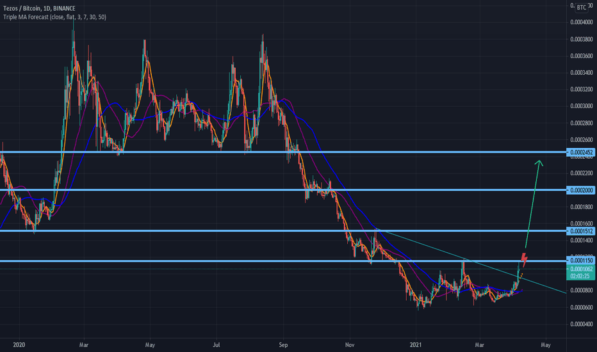The width and height of the screenshot is (597, 352).
Task: Click the 0.0000800 price axis value
Action: pyautogui.click(x=582, y=291)
